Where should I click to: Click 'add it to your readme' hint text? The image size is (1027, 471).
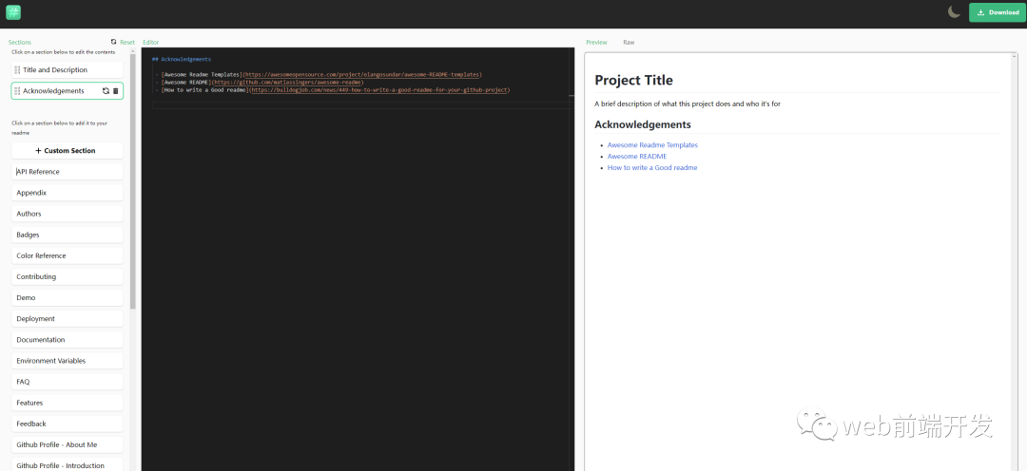point(59,127)
